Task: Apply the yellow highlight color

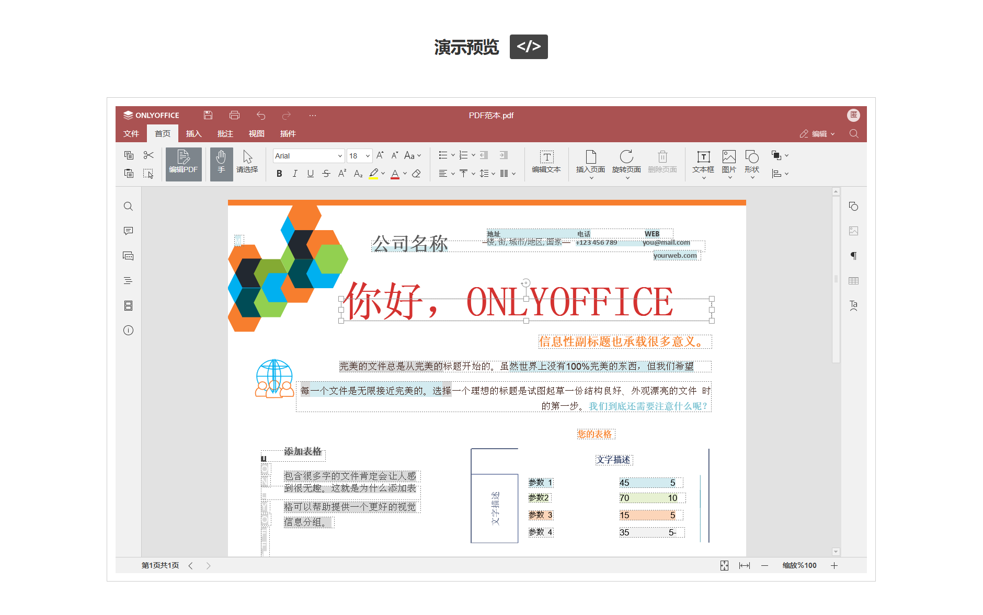Action: tap(373, 174)
